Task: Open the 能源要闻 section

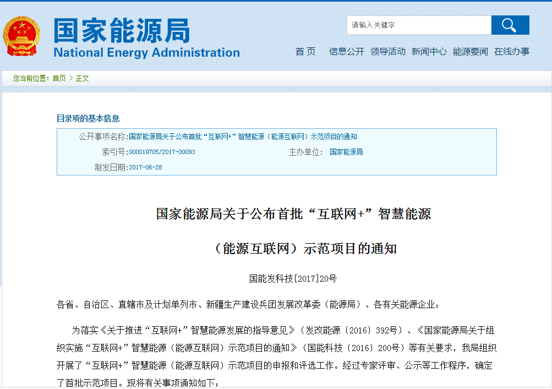Action: coord(470,52)
